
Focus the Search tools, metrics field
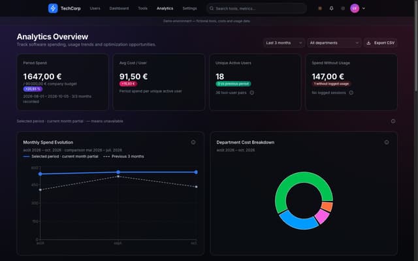(x=257, y=8)
